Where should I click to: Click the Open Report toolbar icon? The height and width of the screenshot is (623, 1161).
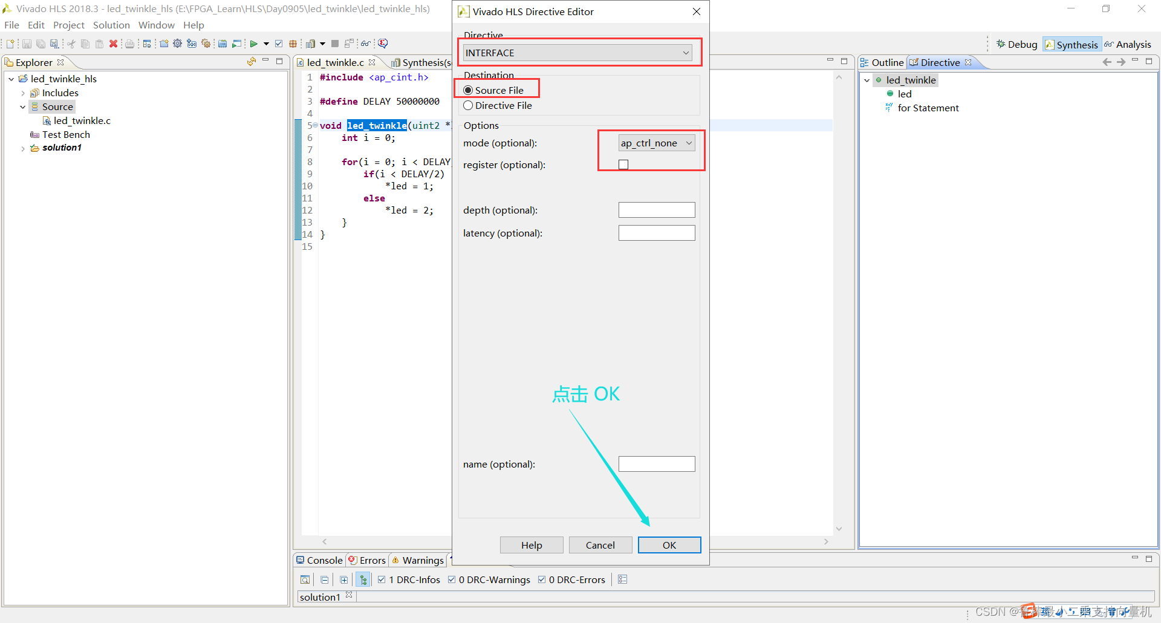pyautogui.click(x=310, y=44)
